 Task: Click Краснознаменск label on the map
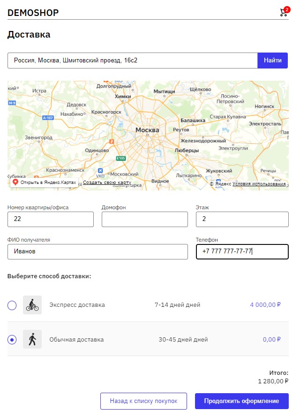pyautogui.click(x=65, y=170)
